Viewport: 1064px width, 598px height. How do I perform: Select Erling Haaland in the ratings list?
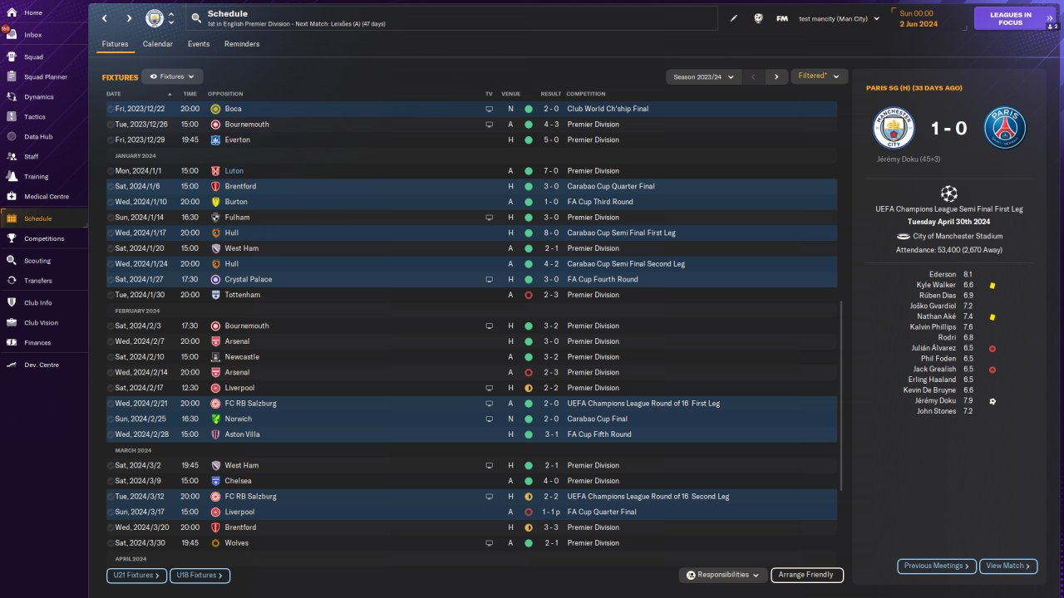(931, 380)
